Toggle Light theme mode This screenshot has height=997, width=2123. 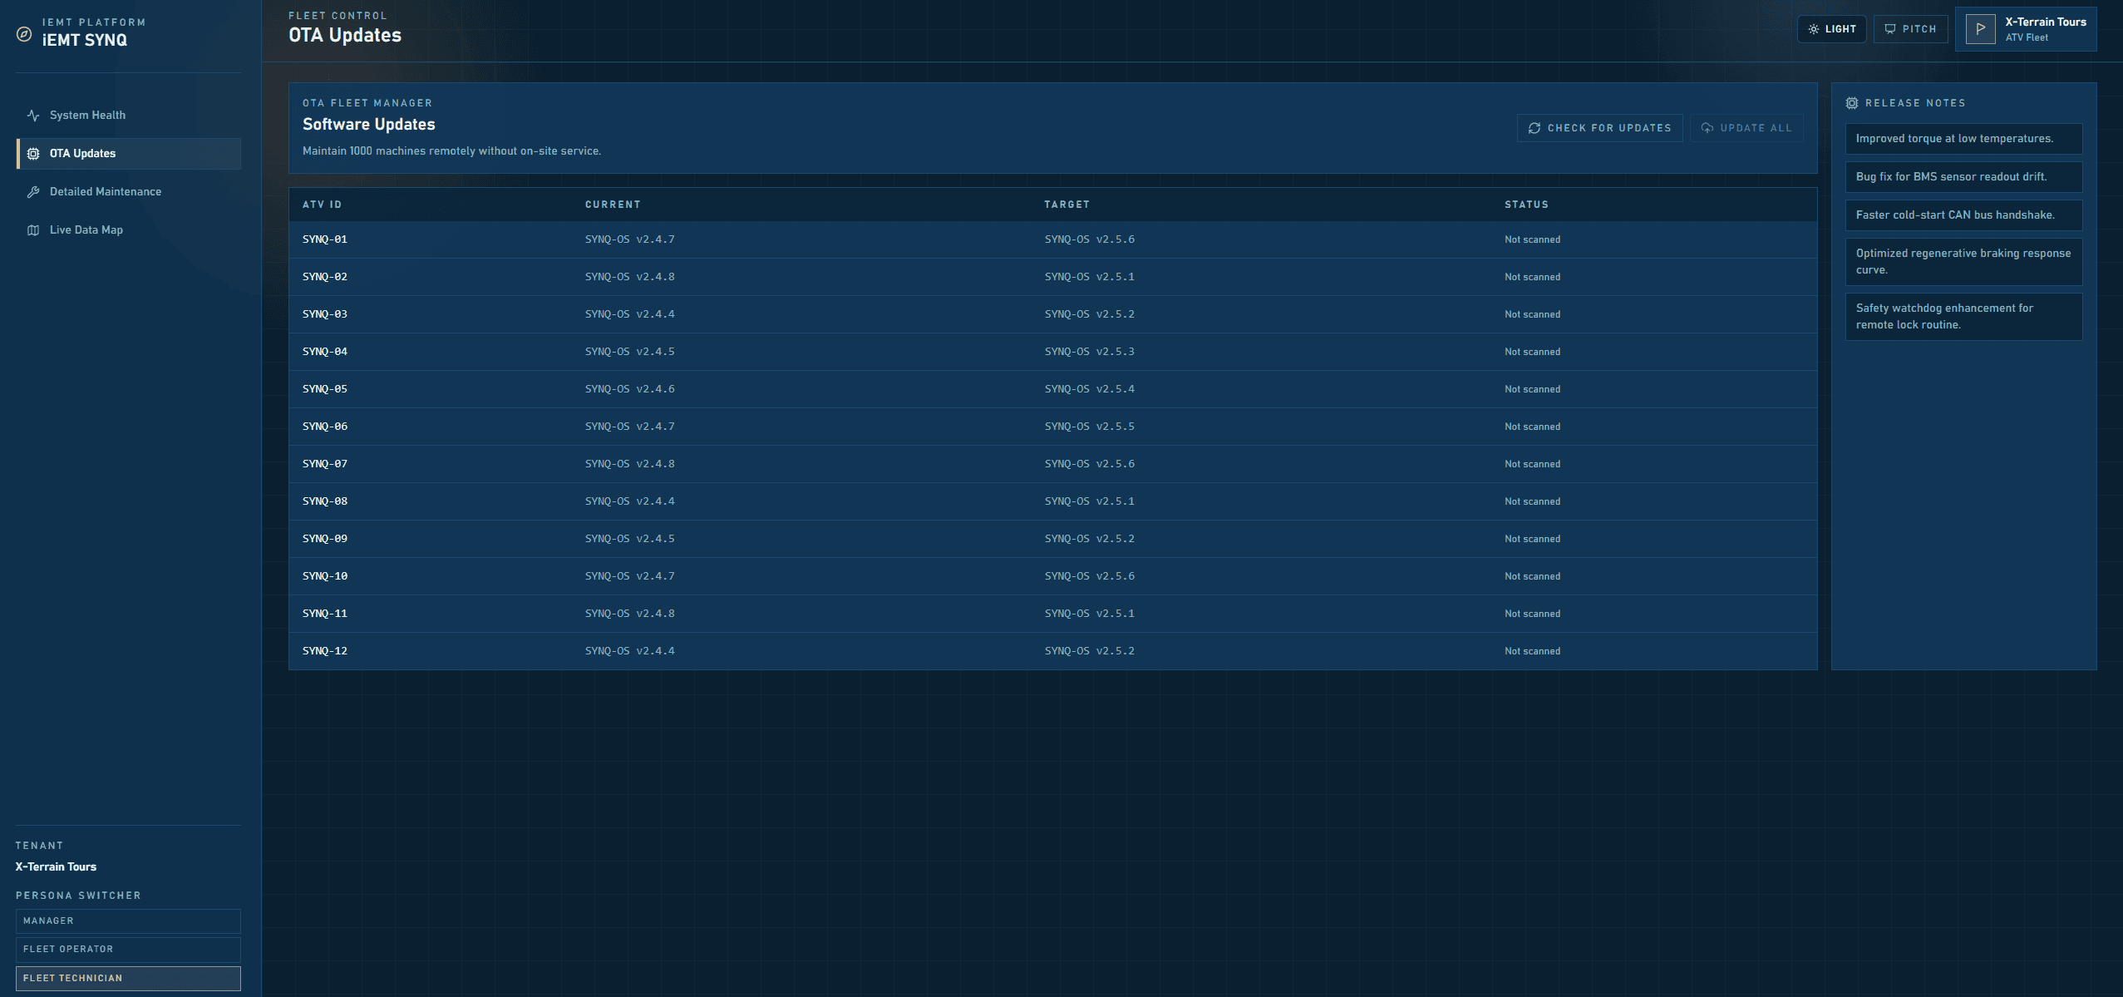(x=1832, y=29)
